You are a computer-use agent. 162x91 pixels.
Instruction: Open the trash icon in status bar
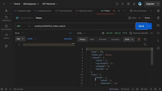(x=151, y=89)
